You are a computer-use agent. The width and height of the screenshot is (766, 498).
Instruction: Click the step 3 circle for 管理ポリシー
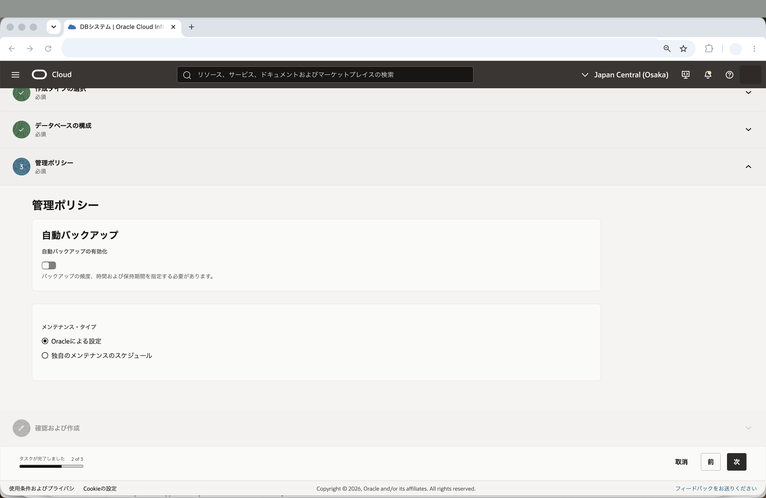21,167
